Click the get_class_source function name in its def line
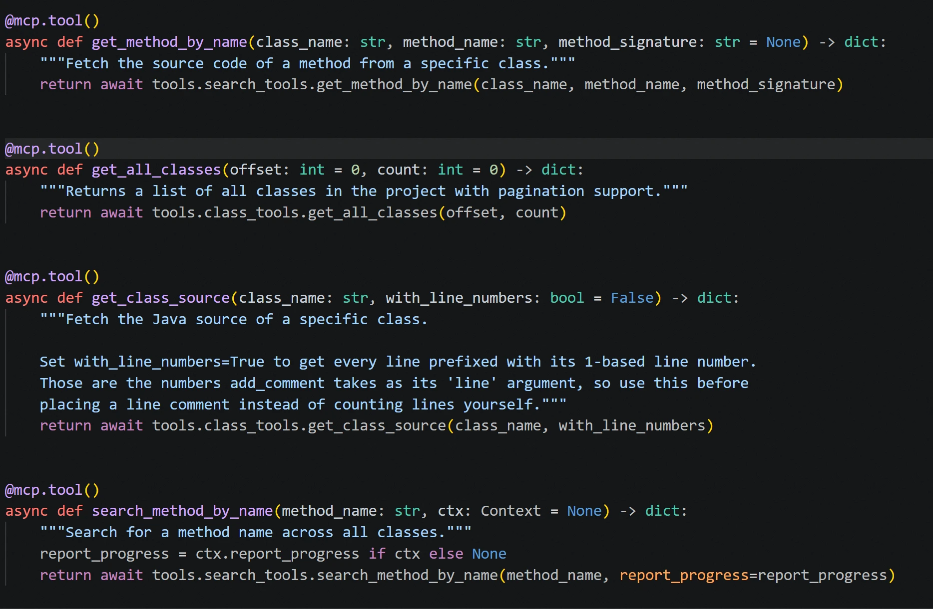933x609 pixels. click(161, 298)
